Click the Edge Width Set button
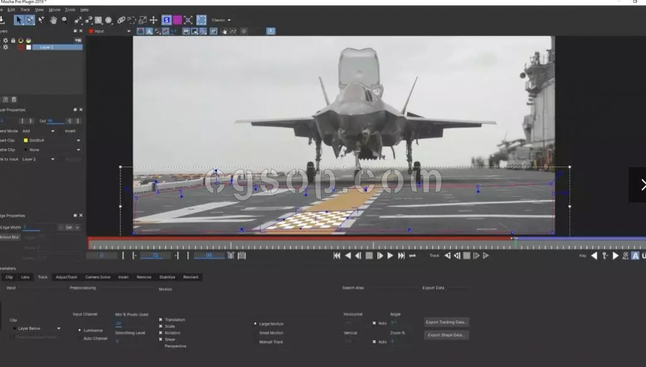 point(69,228)
